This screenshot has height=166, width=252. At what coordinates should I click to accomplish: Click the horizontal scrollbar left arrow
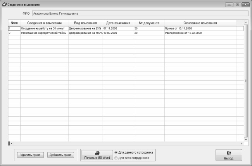(x=11, y=144)
